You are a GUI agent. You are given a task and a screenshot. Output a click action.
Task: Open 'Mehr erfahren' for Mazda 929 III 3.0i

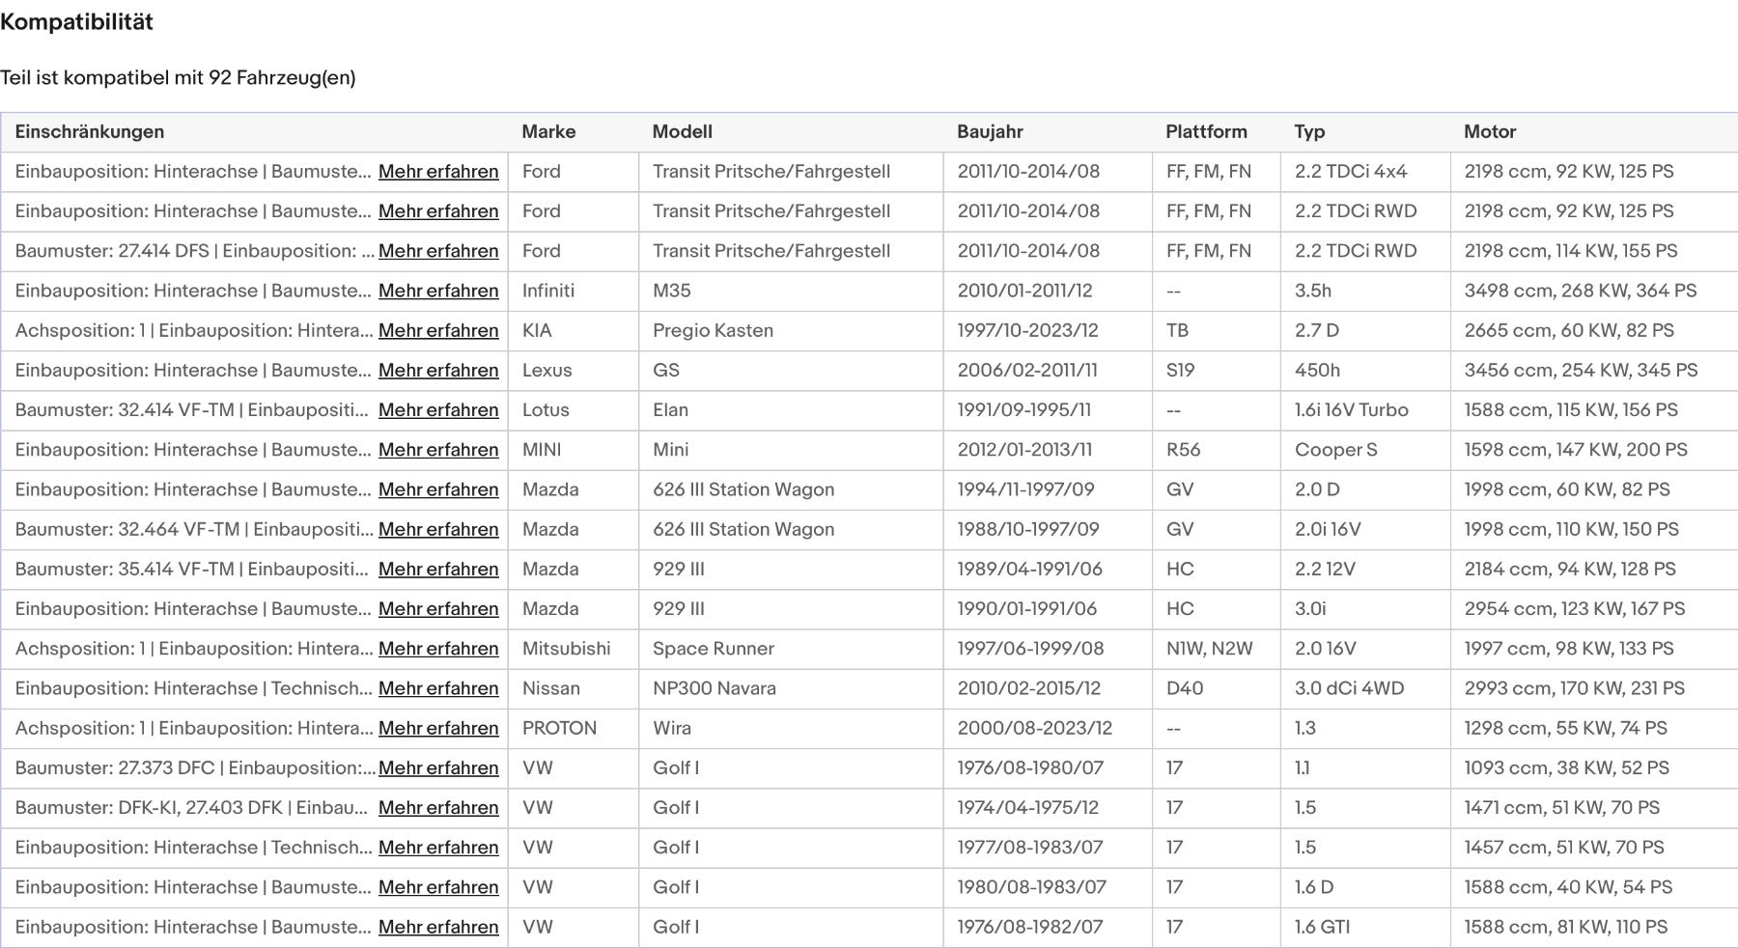[438, 609]
